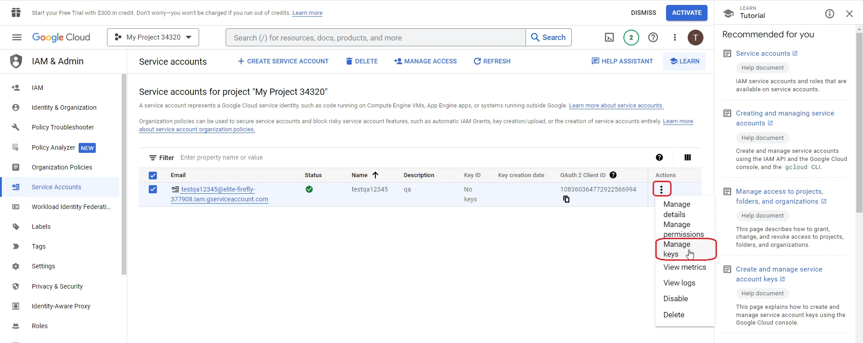Copy the OAuth 2 Client ID
The image size is (863, 343).
coord(566,199)
